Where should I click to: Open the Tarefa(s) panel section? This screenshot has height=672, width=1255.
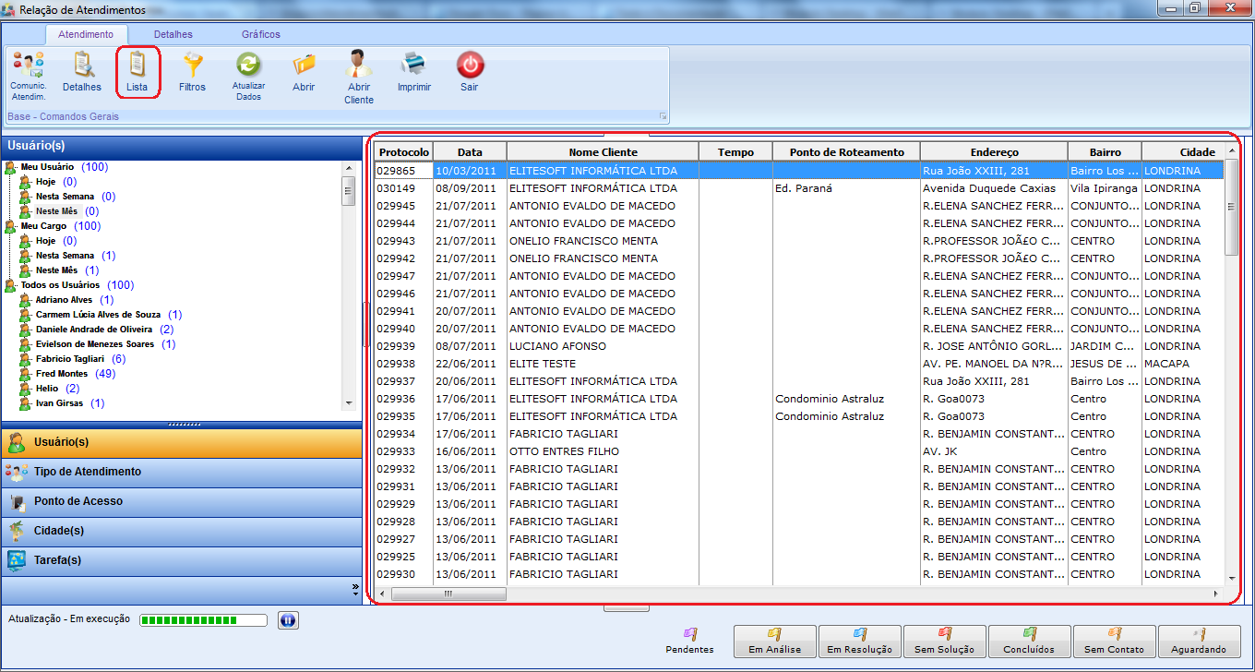57,560
